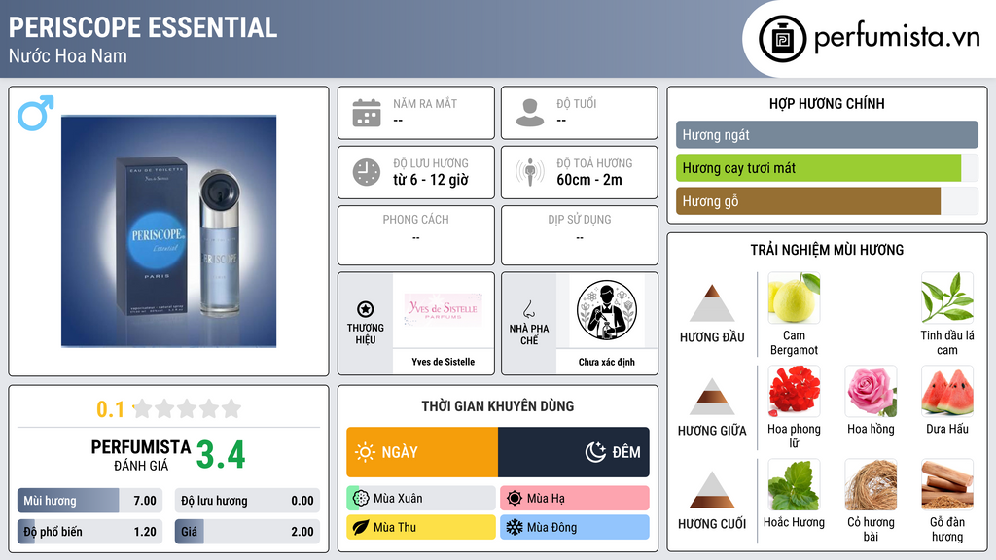Click the Yves de Sistelle brand name text
996x560 pixels.
[444, 362]
